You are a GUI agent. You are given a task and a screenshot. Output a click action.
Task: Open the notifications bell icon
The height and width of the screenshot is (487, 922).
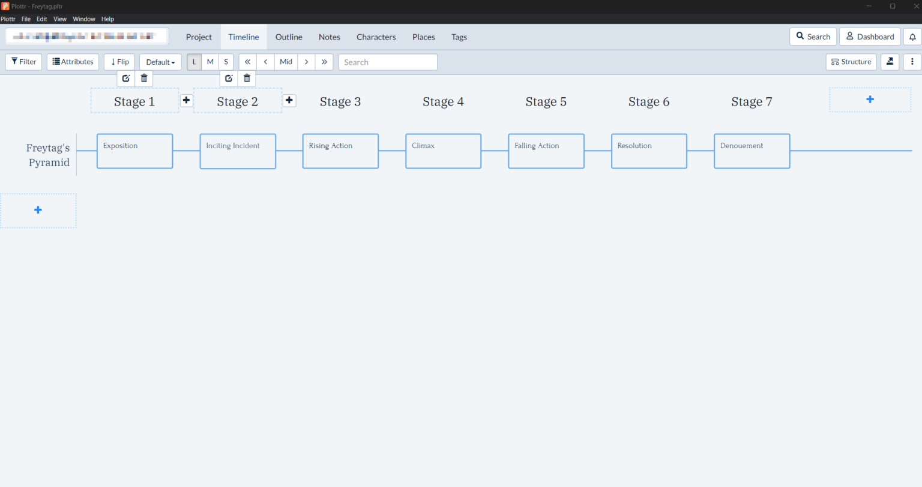(912, 37)
